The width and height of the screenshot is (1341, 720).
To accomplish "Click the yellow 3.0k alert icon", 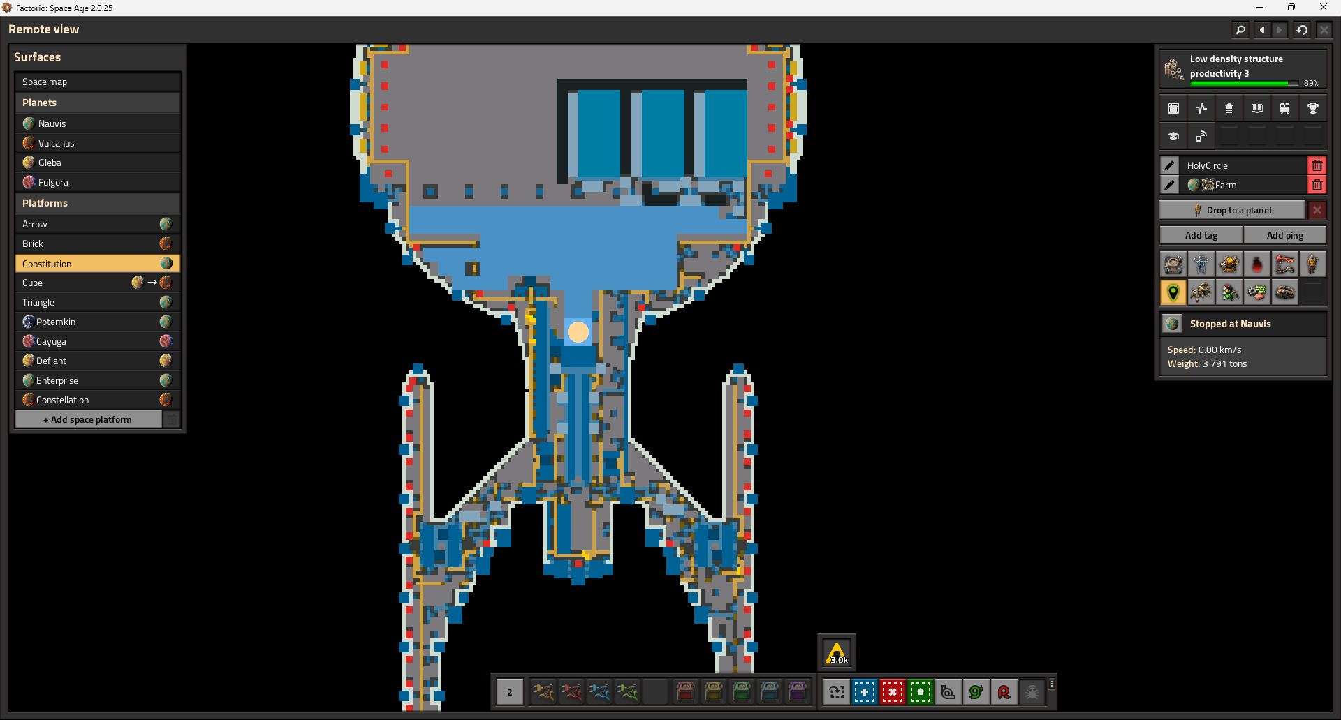I will pyautogui.click(x=837, y=653).
